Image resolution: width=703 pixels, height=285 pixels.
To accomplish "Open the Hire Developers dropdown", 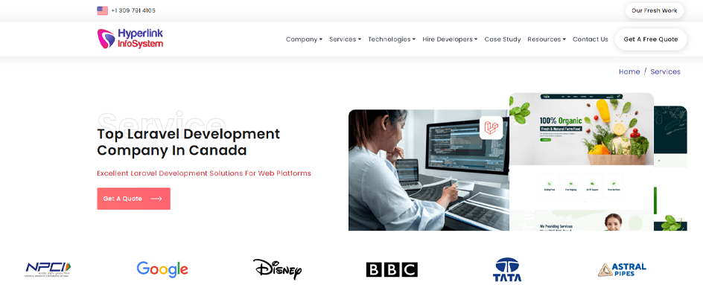I will coord(450,39).
